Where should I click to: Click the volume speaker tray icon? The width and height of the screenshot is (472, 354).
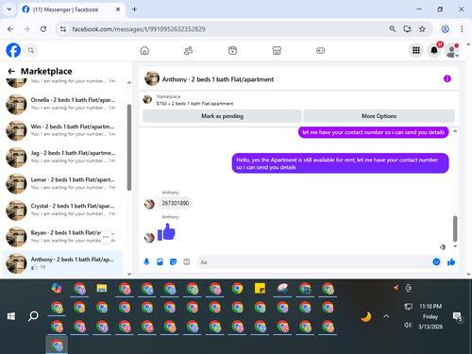(408, 325)
